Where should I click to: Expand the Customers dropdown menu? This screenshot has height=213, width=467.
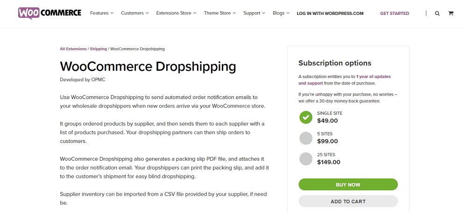[x=134, y=13]
